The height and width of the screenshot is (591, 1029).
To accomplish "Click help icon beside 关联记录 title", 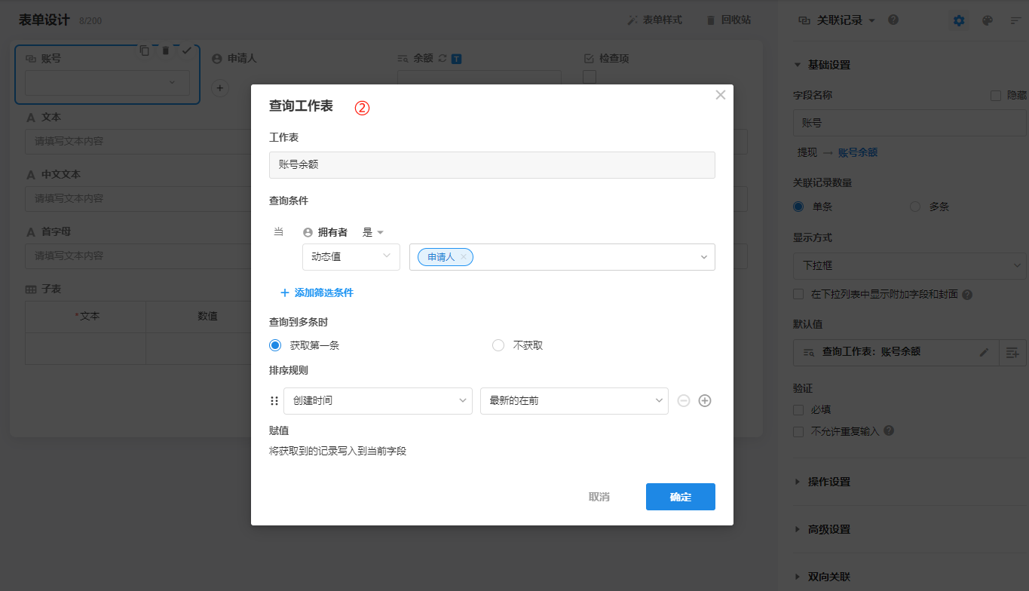I will [893, 20].
